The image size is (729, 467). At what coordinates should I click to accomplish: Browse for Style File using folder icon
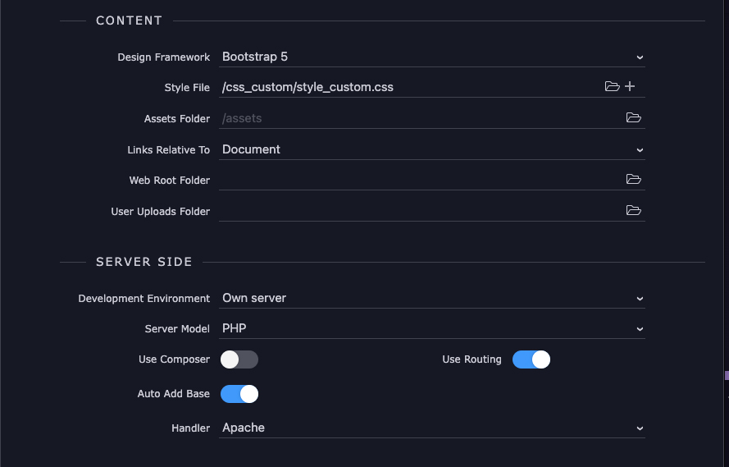(x=612, y=86)
